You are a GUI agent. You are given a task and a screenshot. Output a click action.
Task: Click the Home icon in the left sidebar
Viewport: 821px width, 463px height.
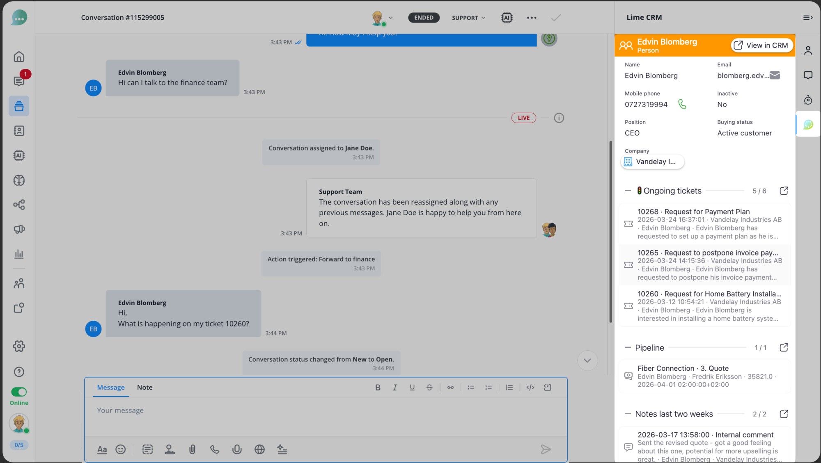click(x=19, y=57)
